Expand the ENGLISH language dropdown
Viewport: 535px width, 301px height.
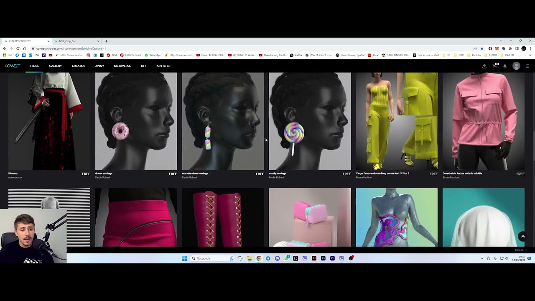[521, 250]
